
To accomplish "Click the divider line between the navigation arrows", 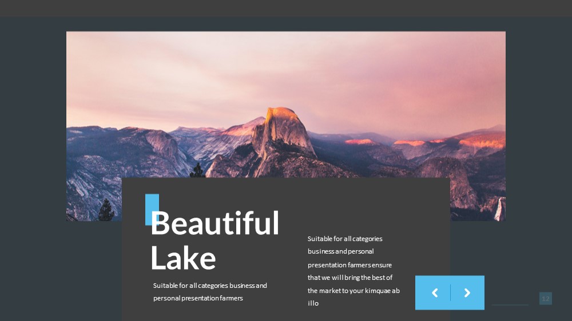I will pos(451,292).
